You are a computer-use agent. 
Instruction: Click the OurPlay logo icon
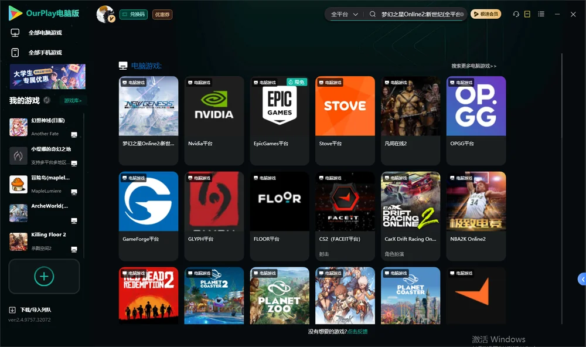[15, 13]
